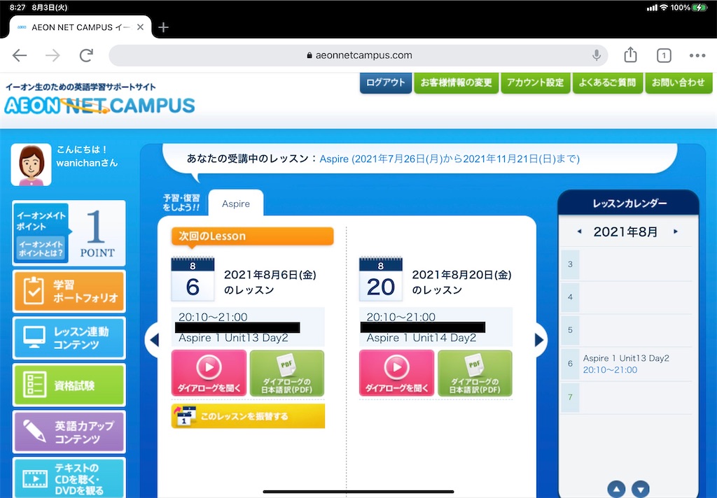This screenshot has height=498, width=717.
Task: Show next lessons with right carousel arrow
Action: point(540,340)
